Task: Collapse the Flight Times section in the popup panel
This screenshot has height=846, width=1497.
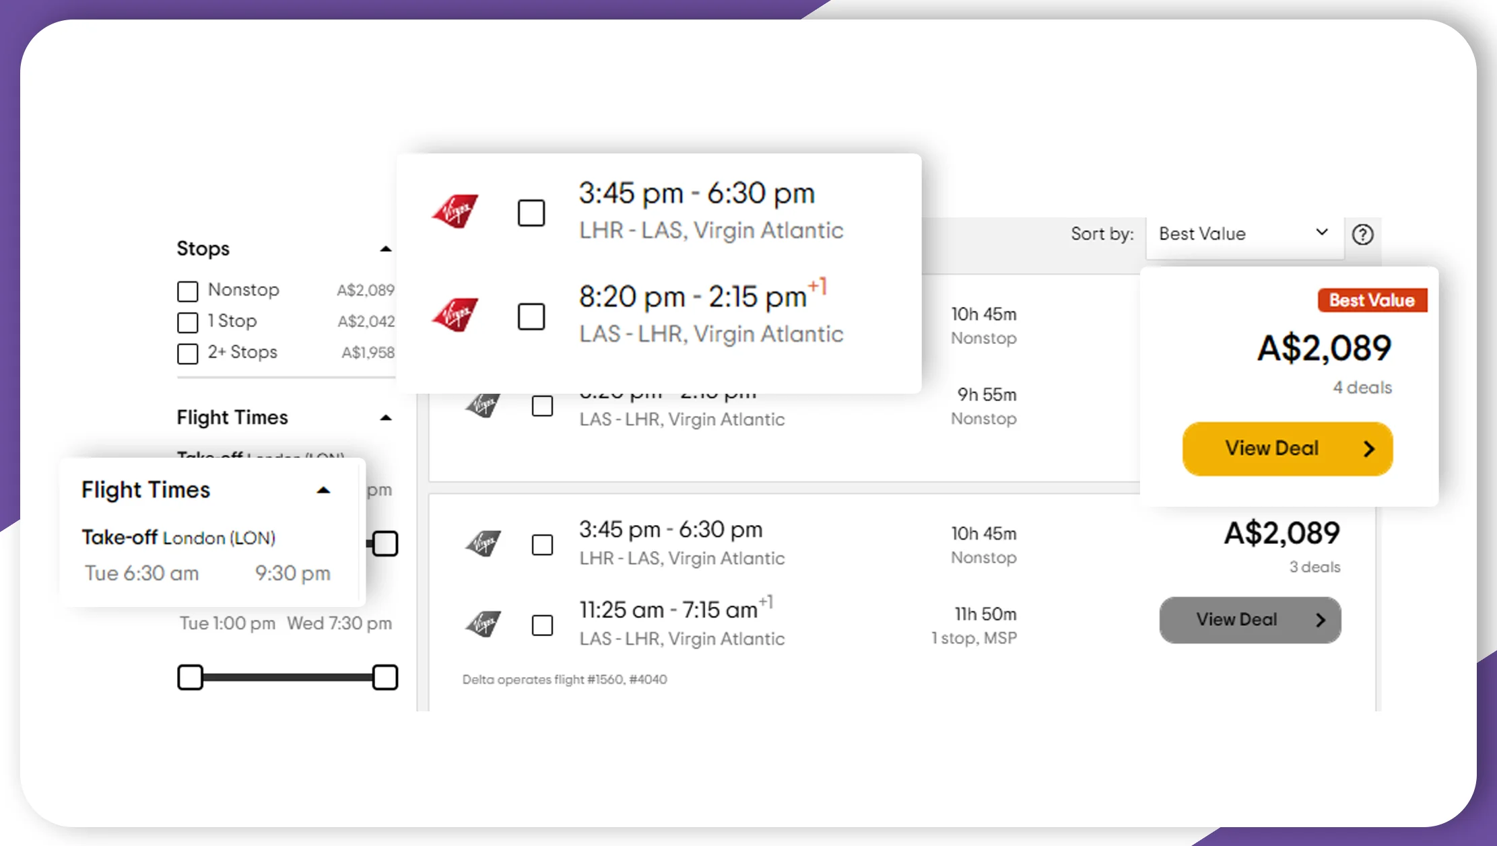Action: point(323,489)
